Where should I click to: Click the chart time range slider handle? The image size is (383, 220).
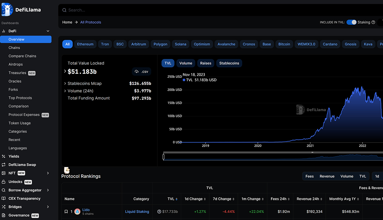tap(163, 157)
